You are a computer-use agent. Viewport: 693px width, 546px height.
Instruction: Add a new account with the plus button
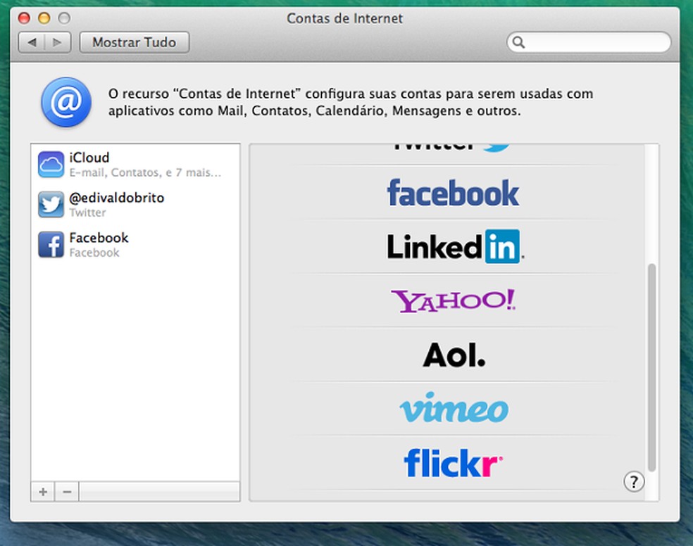(x=42, y=491)
